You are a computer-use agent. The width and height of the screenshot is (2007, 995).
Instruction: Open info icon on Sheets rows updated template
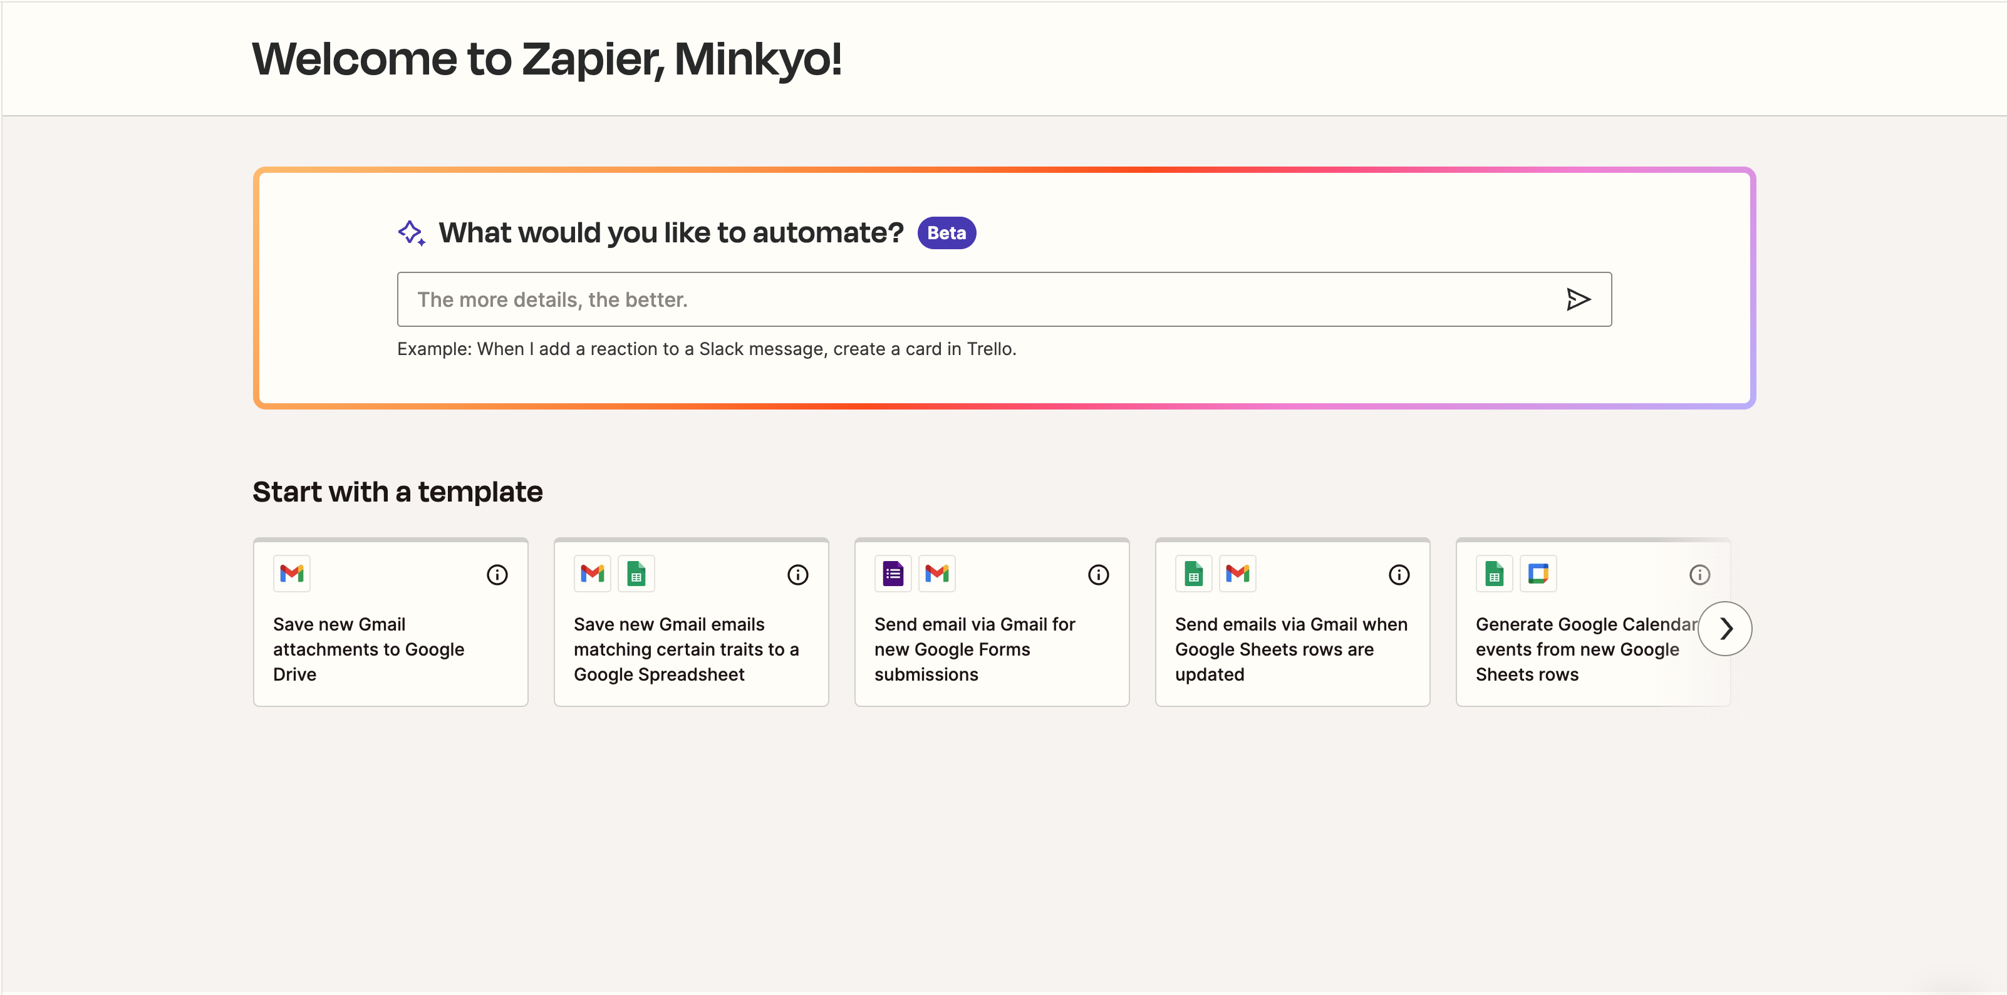click(x=1399, y=575)
